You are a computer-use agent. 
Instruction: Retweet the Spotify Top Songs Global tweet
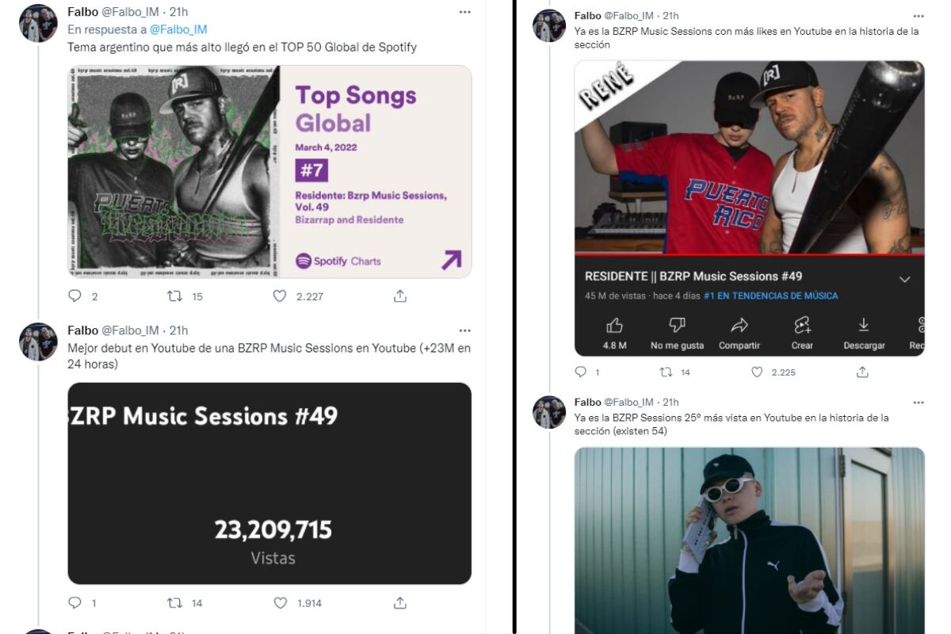175,296
